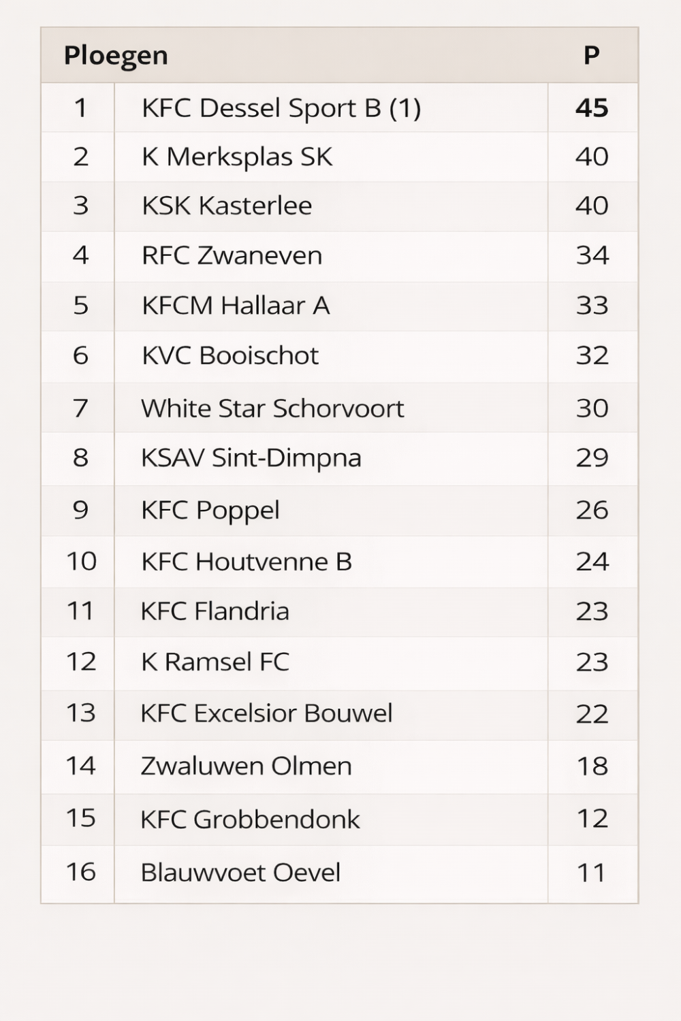The width and height of the screenshot is (681, 1021).
Task: Click the Ploegen column header
Action: click(x=116, y=56)
